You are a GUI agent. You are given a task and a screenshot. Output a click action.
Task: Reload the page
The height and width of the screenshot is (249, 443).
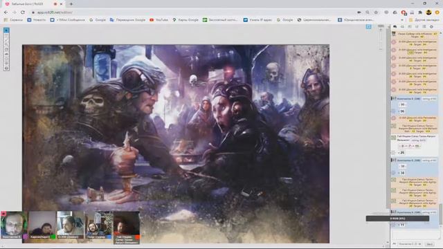click(x=23, y=12)
